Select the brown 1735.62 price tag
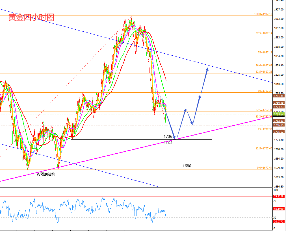Screen dimensions: 286x231 [278, 132]
